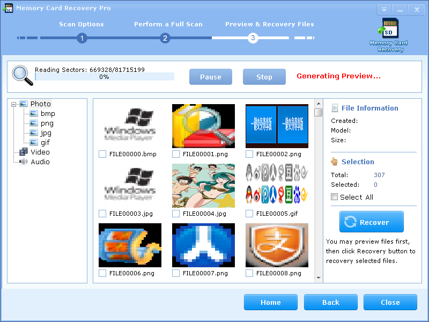The image size is (429, 322).
Task: Tick the checkbox for FILE00007.png
Action: click(176, 273)
